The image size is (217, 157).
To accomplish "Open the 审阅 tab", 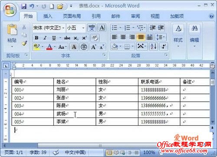I will pos(135,16).
